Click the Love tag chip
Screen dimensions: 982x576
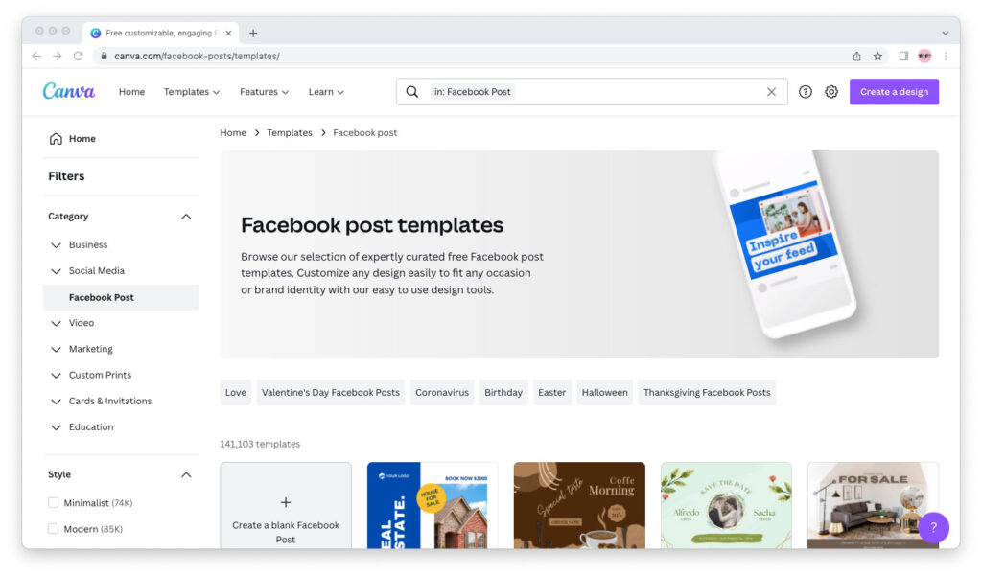coord(236,393)
